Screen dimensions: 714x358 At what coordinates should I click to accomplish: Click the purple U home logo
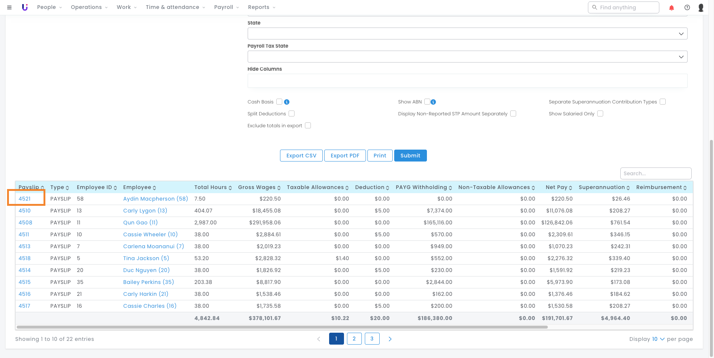click(25, 7)
